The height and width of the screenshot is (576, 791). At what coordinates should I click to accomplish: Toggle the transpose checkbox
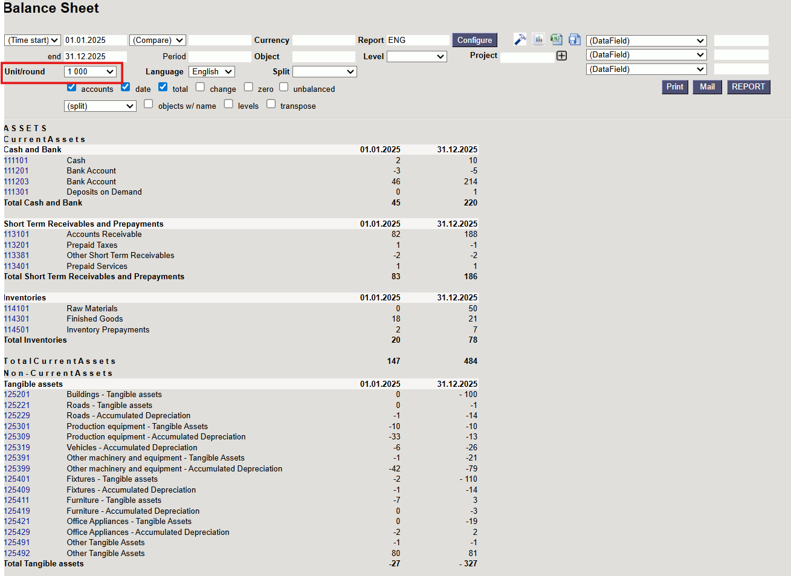(271, 104)
